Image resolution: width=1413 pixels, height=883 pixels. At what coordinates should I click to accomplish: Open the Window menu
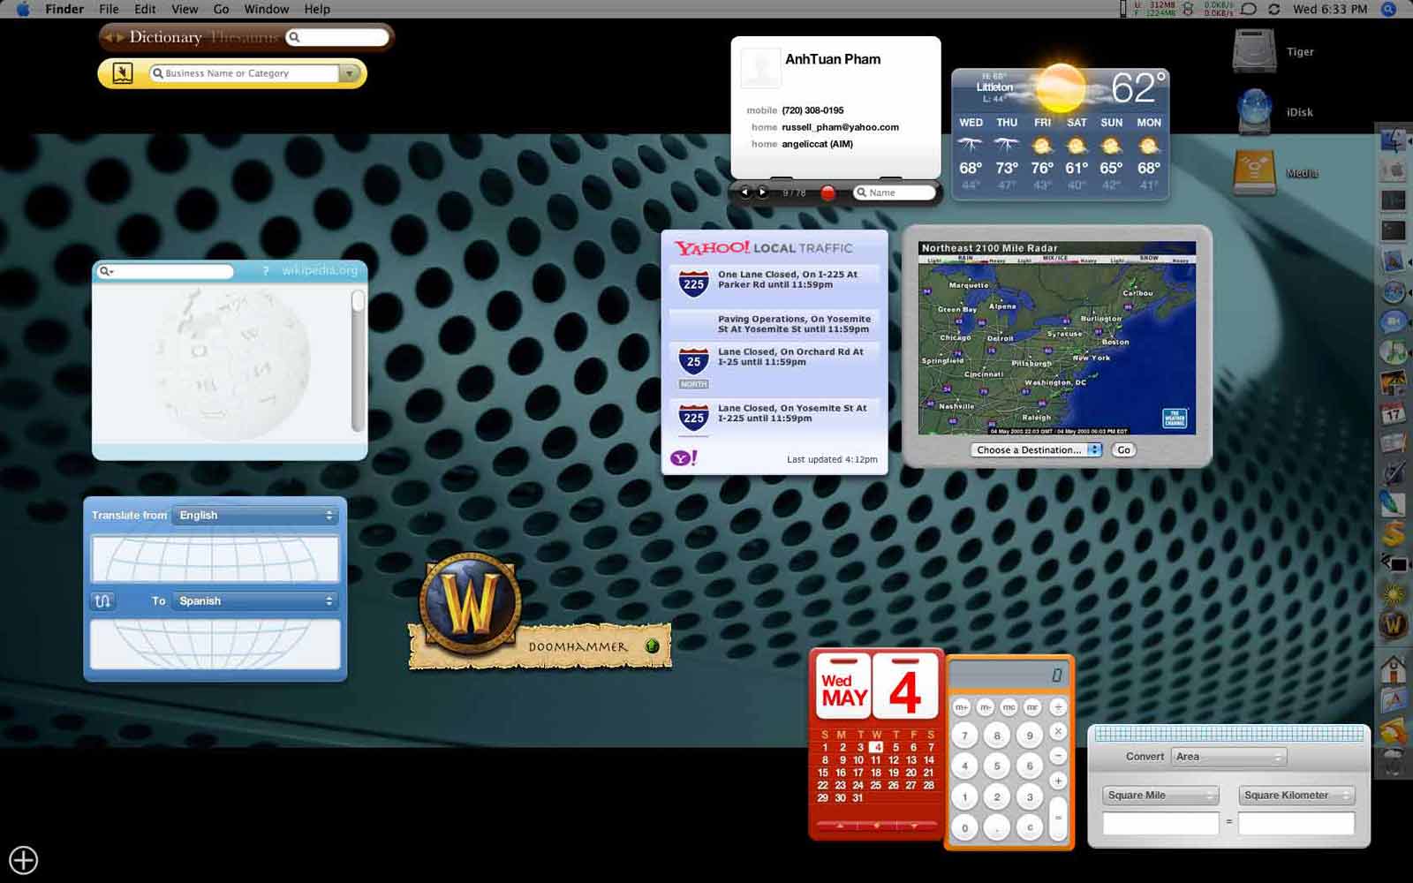(266, 9)
